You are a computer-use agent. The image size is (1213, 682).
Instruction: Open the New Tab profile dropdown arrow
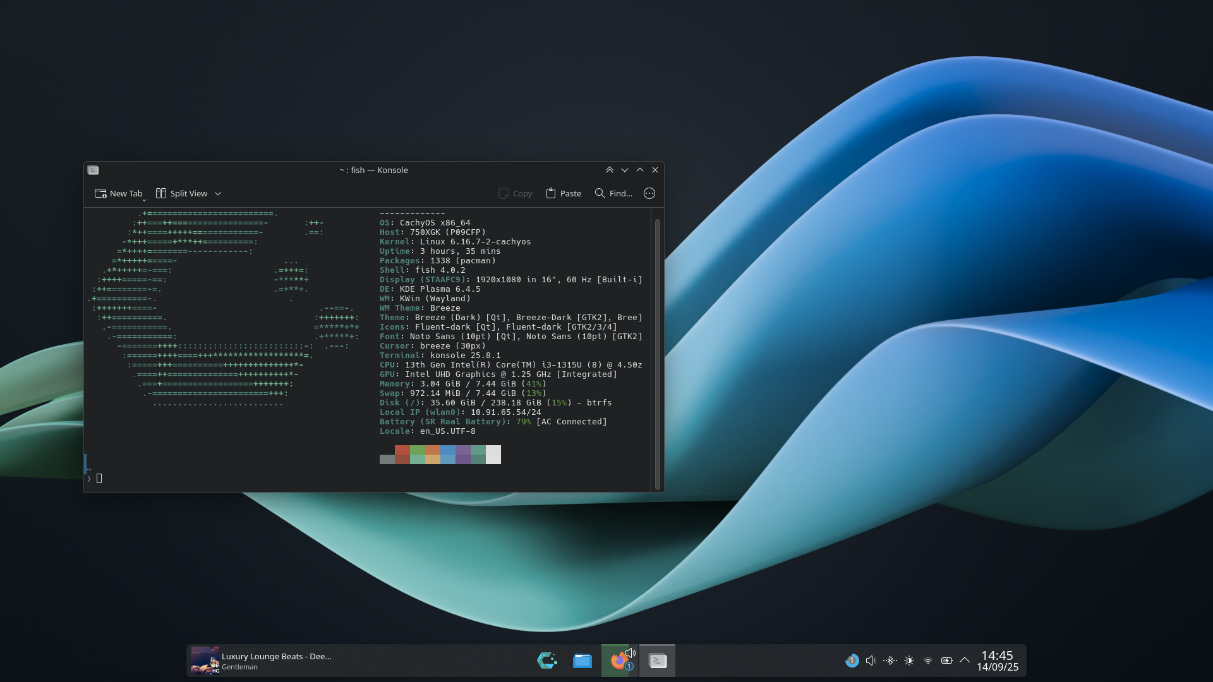pos(145,200)
